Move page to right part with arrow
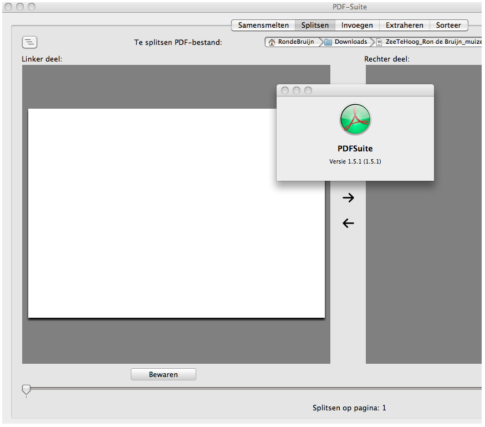This screenshot has width=485, height=427. [348, 198]
